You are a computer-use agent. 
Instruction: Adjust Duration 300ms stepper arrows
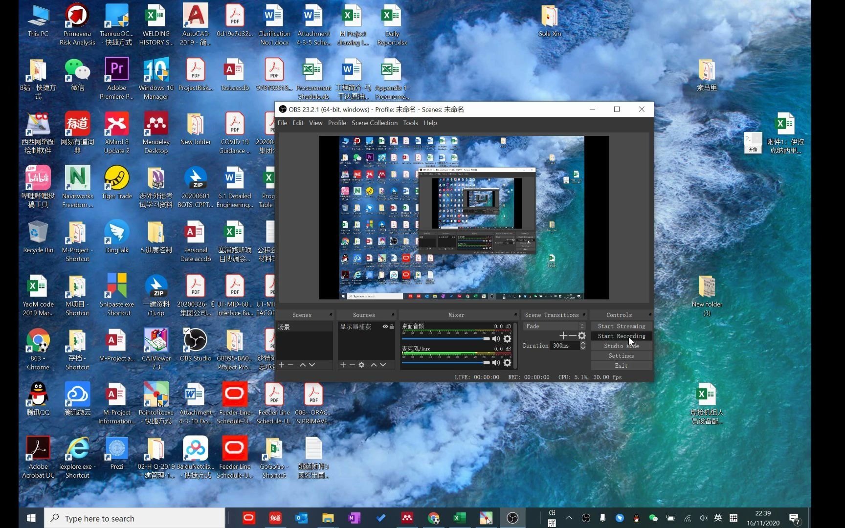[x=583, y=346]
